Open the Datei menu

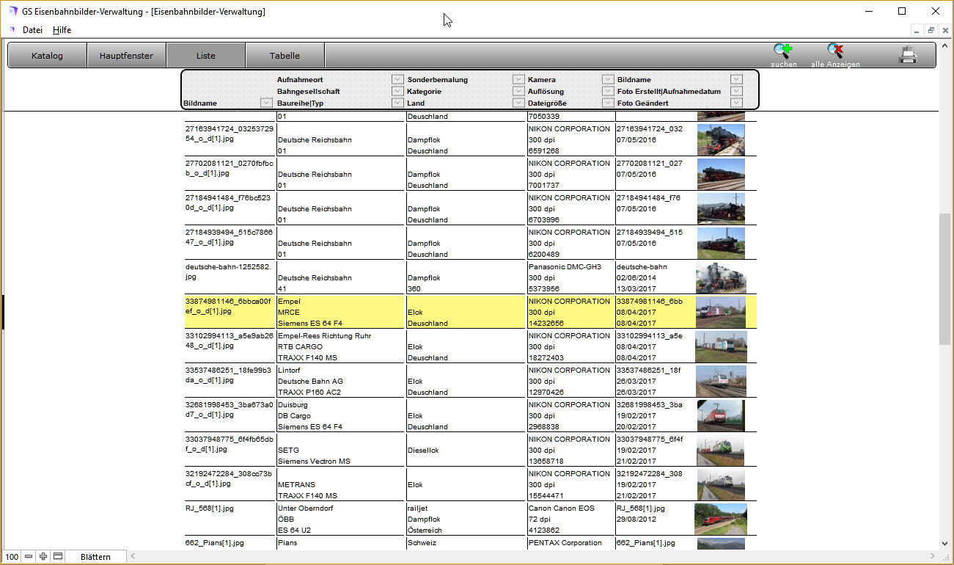click(x=32, y=30)
